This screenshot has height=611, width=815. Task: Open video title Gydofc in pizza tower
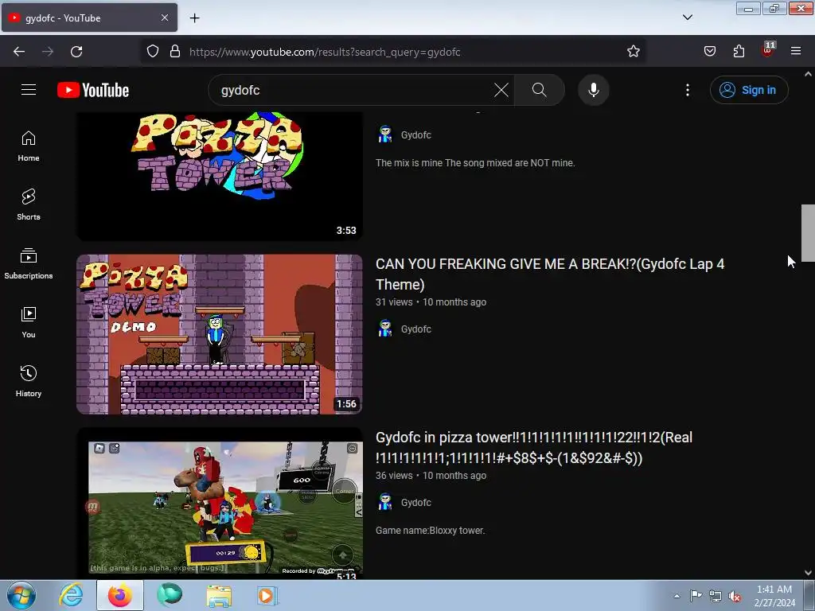pyautogui.click(x=534, y=447)
